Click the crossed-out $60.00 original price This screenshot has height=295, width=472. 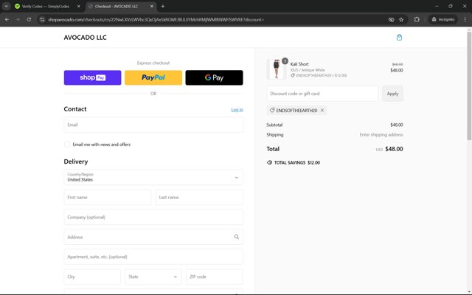click(398, 64)
